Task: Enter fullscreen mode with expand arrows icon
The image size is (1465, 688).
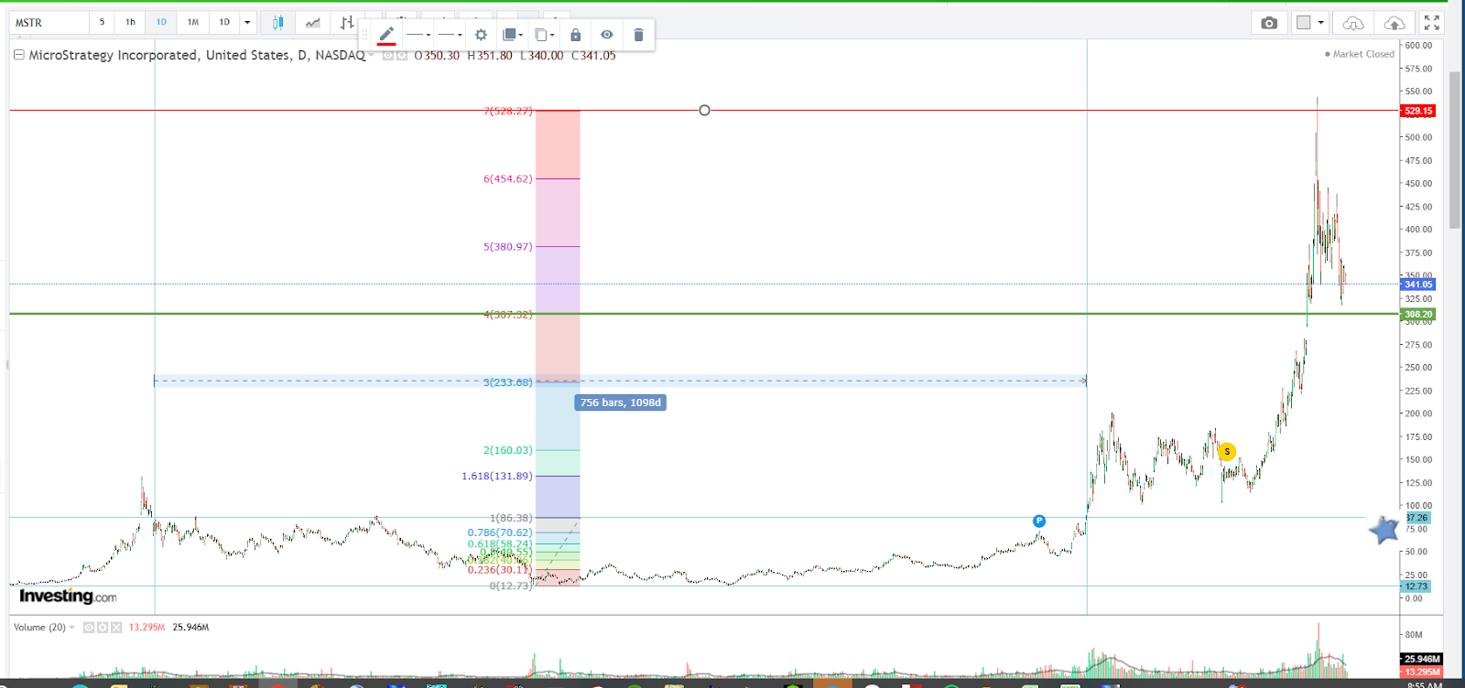Action: tap(1432, 23)
